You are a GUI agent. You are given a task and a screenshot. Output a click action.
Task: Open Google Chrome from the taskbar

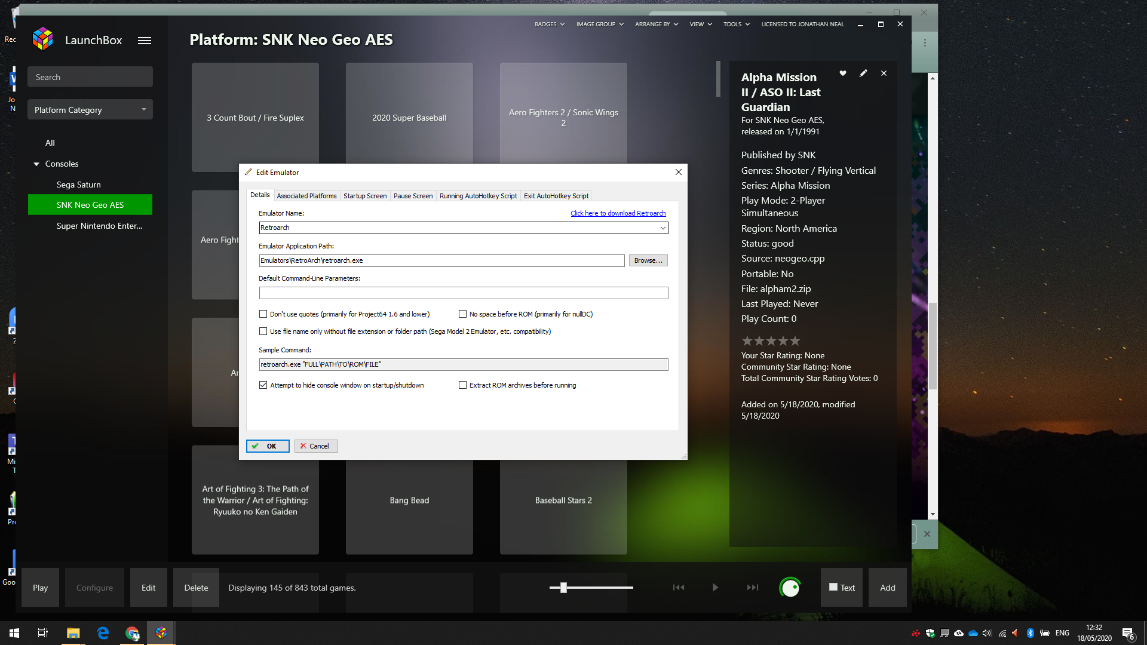click(132, 633)
